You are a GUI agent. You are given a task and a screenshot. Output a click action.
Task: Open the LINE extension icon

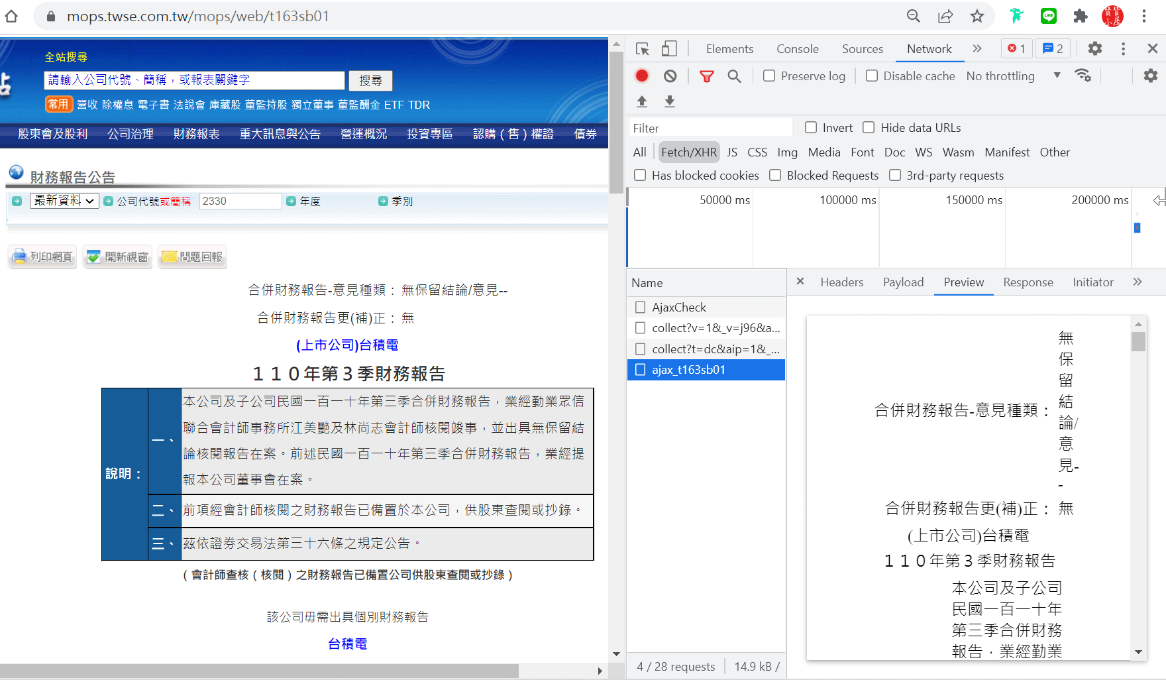[1049, 16]
